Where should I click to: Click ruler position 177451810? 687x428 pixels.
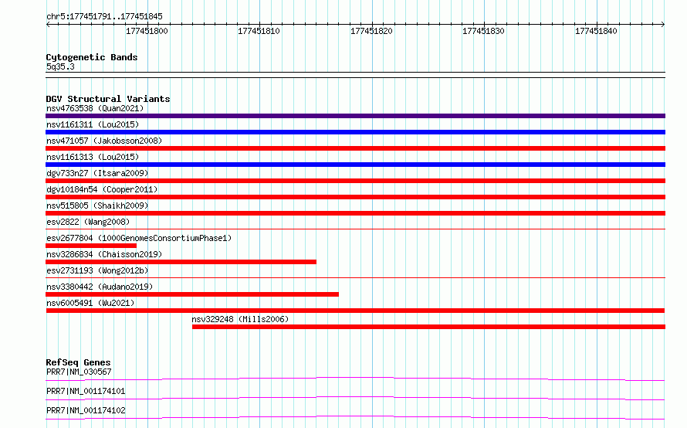point(259,31)
